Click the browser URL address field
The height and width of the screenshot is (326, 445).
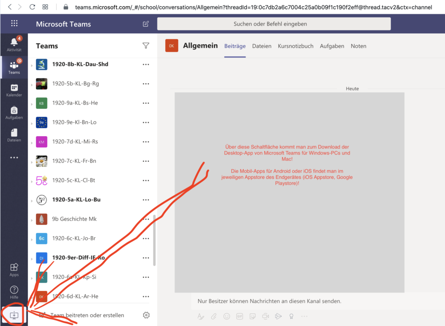coord(253,7)
